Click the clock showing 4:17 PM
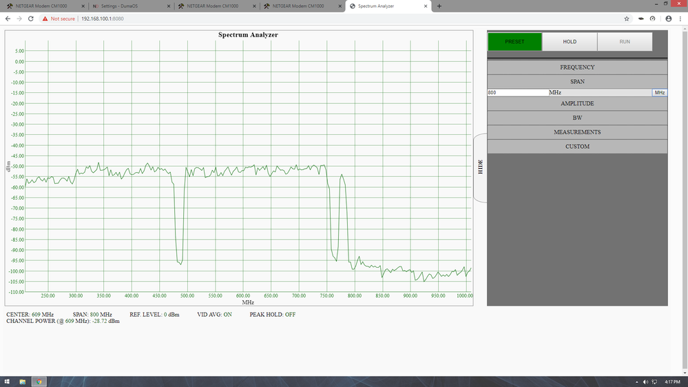The height and width of the screenshot is (387, 688). point(672,381)
